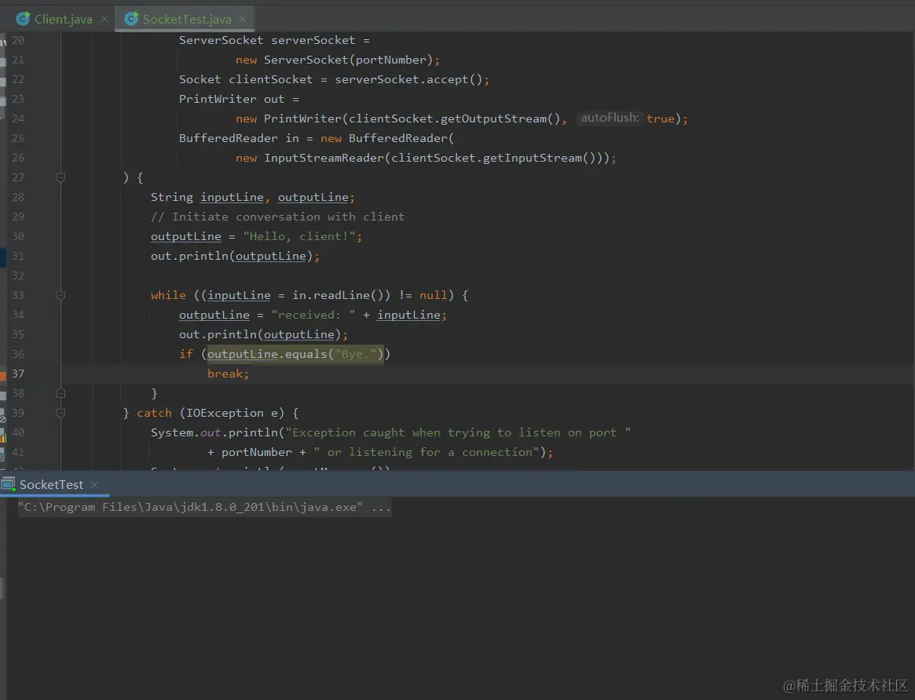
Task: Click 'PrintWriter out =' on line 23
Action: click(x=239, y=99)
